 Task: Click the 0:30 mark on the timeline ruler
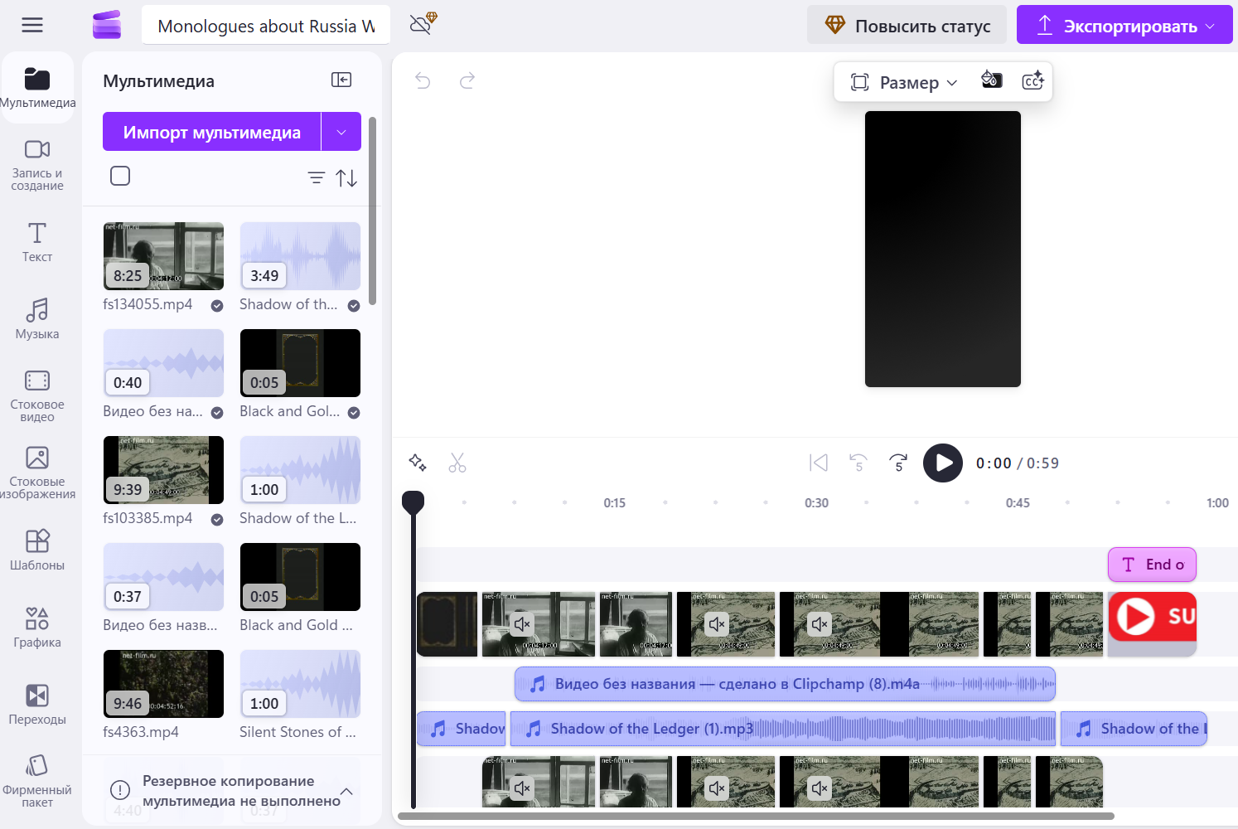pos(816,503)
